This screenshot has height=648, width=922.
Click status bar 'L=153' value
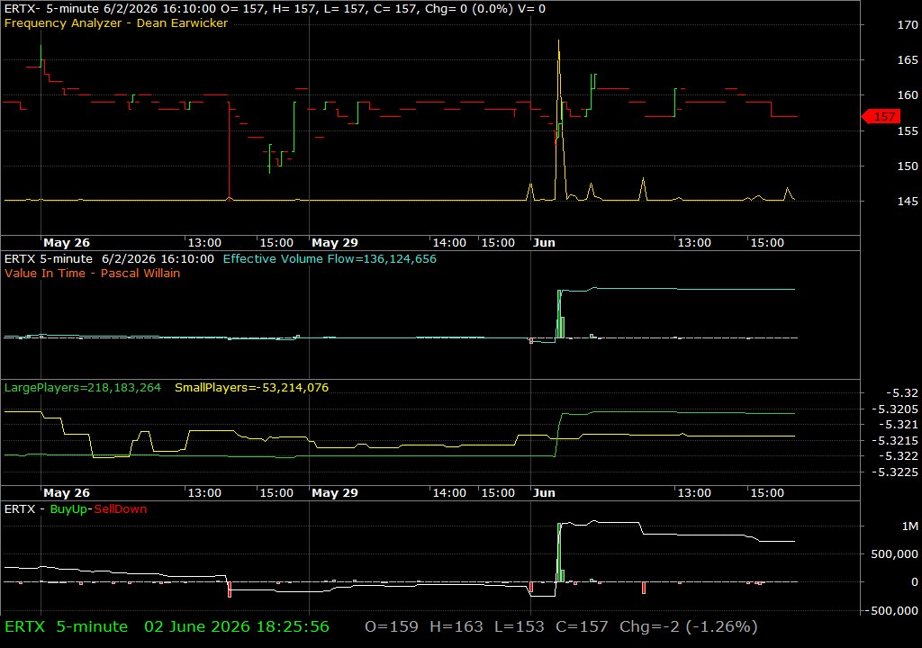coord(520,626)
